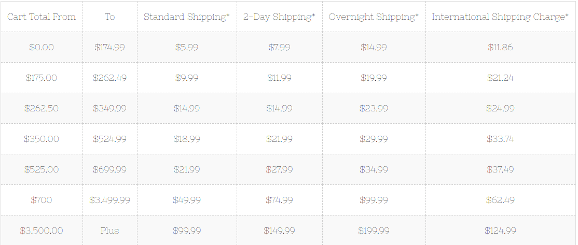Image resolution: width=578 pixels, height=245 pixels.
Task: Click the Plus cell in last row
Action: [x=110, y=230]
